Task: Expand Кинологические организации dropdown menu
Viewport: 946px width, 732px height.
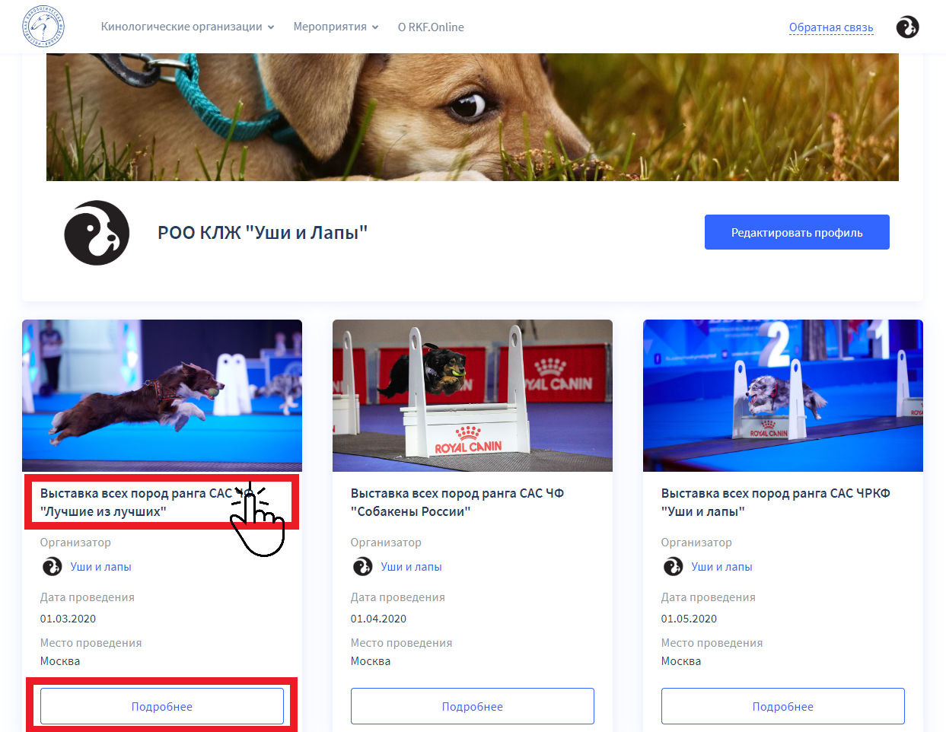Action: coord(187,27)
